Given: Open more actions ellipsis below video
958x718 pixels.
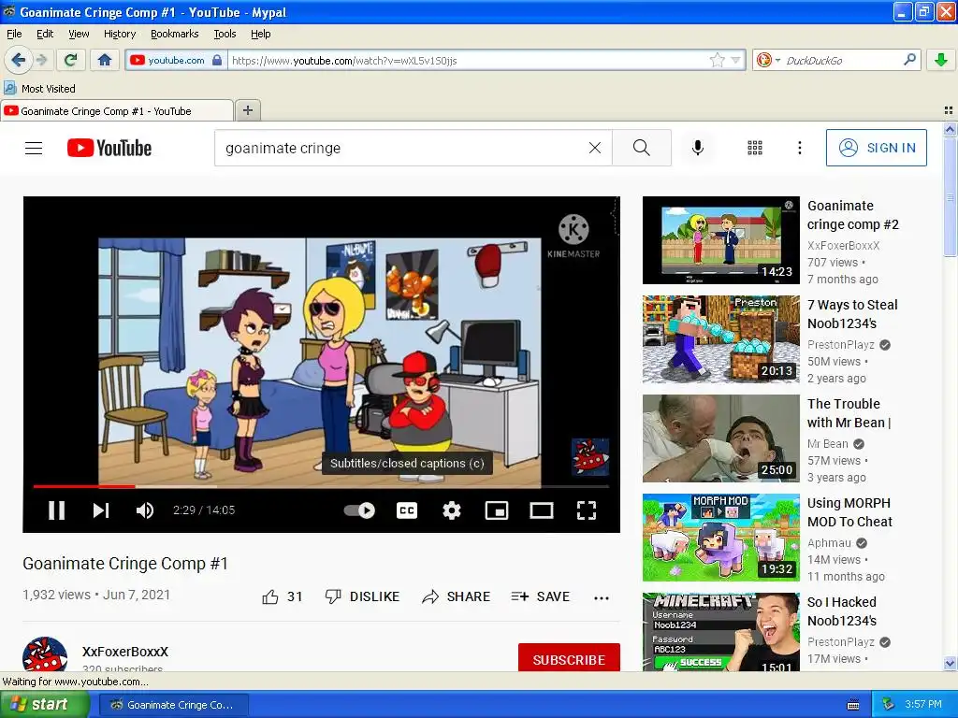Looking at the screenshot, I should pyautogui.click(x=602, y=597).
